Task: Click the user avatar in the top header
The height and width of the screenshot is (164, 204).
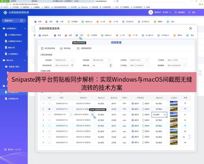Action: click(x=151, y=12)
